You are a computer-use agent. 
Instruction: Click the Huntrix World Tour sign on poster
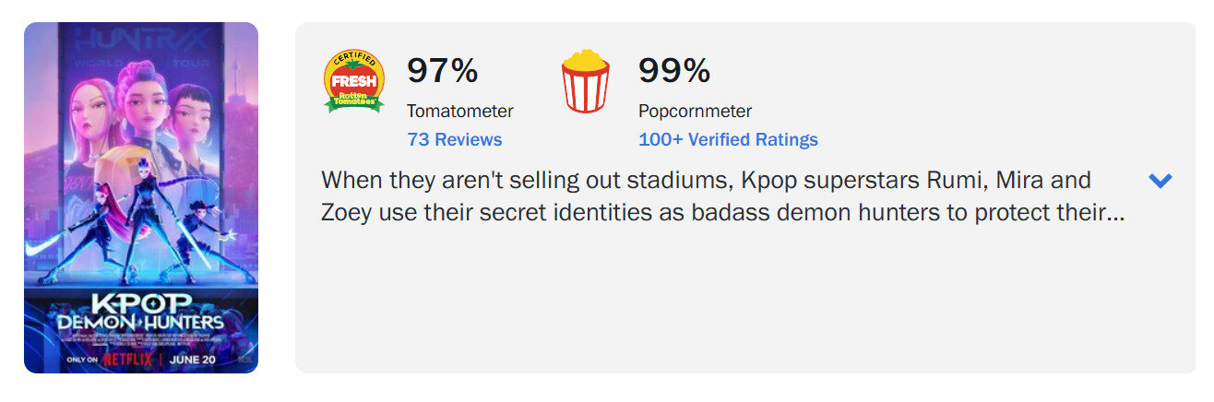pyautogui.click(x=141, y=41)
